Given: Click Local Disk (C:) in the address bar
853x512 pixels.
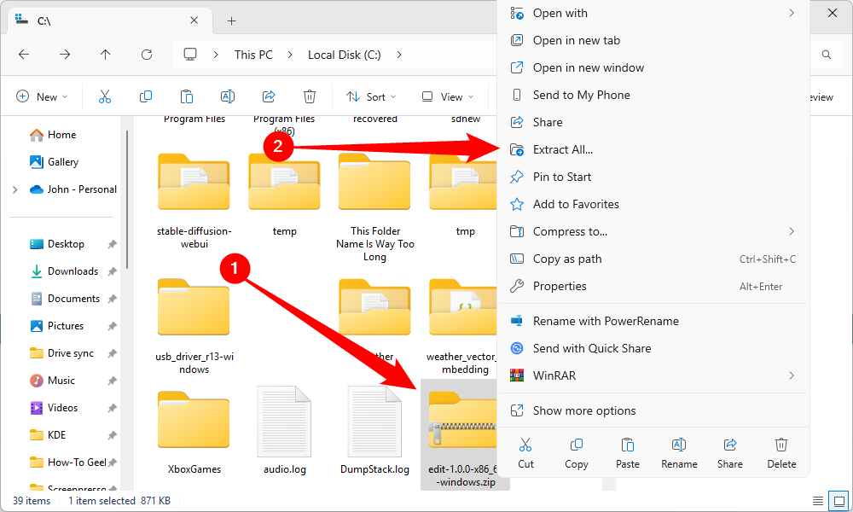Looking at the screenshot, I should coord(345,55).
